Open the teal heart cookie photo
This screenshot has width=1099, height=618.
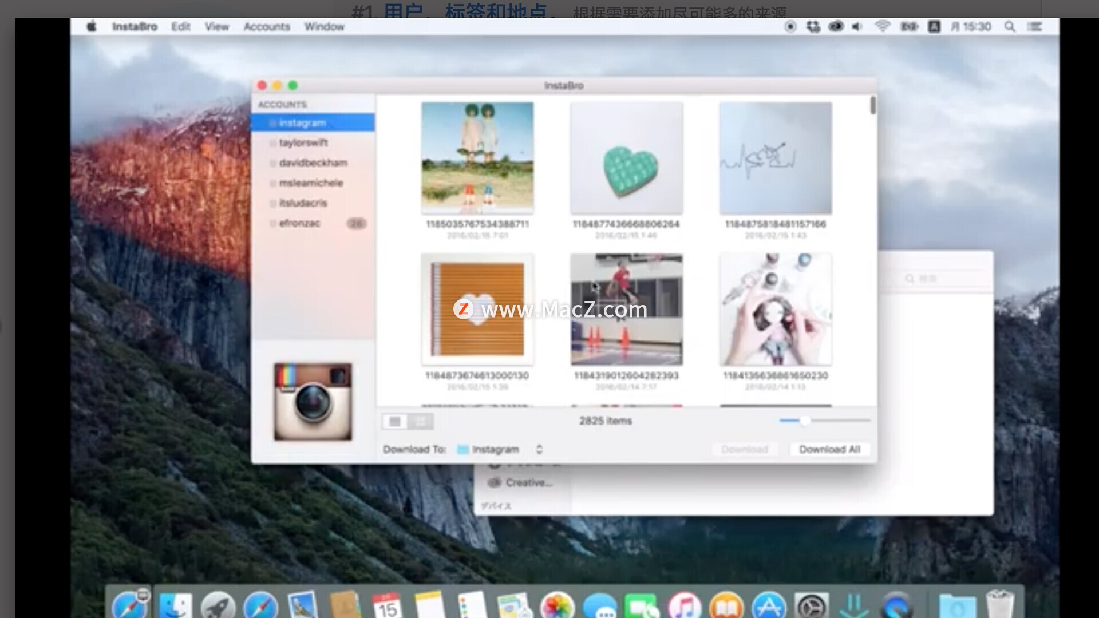(x=626, y=158)
